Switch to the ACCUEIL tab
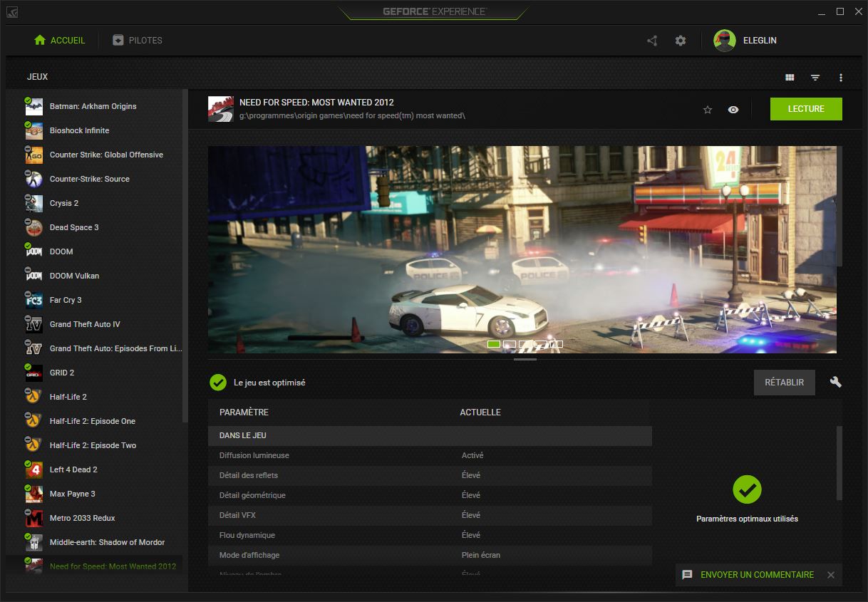The height and width of the screenshot is (602, 868). click(60, 40)
